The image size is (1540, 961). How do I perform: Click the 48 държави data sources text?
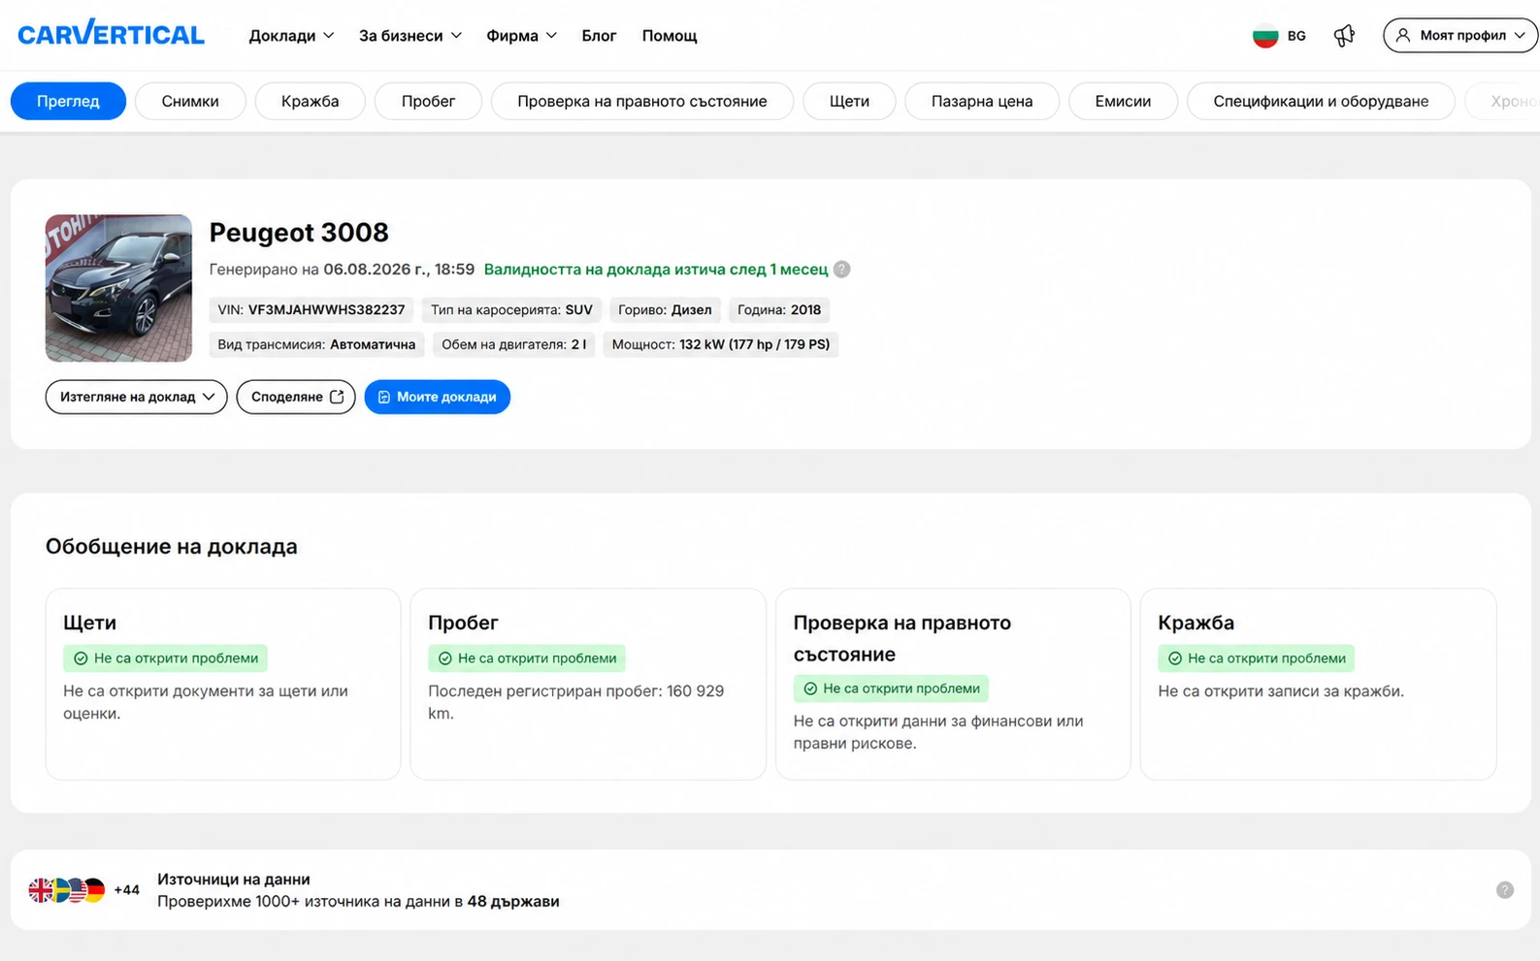[513, 902]
